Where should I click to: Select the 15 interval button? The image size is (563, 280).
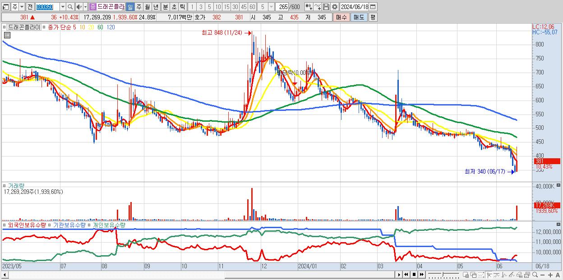click(x=226, y=7)
